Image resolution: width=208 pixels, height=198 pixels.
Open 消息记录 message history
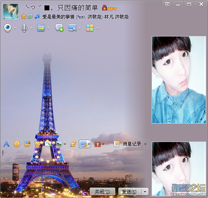coord(127,144)
